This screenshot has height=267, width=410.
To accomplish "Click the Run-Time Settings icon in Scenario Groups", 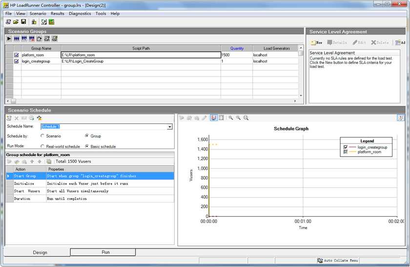I will point(39,39).
